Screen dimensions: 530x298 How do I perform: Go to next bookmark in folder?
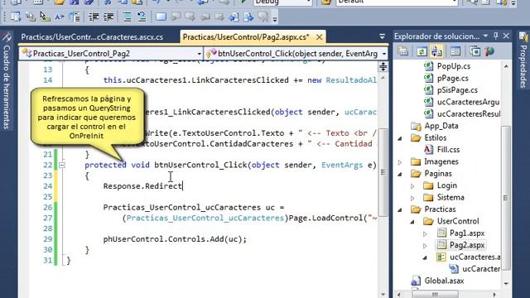219,17
